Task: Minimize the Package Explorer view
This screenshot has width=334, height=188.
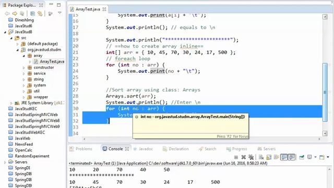Action: [51, 4]
